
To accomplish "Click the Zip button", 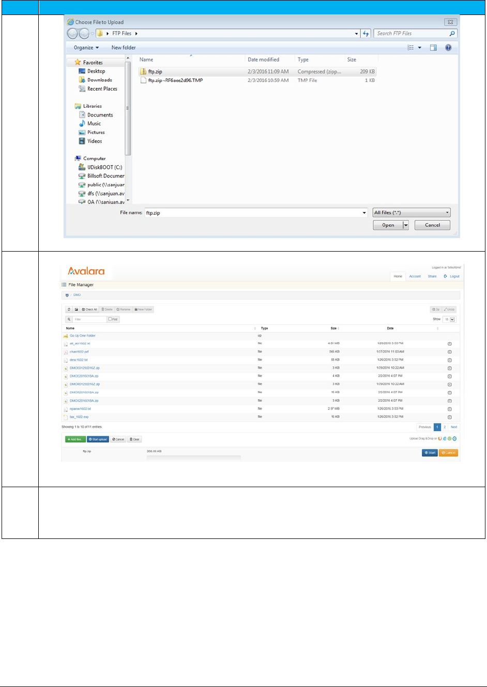I will pos(436,310).
